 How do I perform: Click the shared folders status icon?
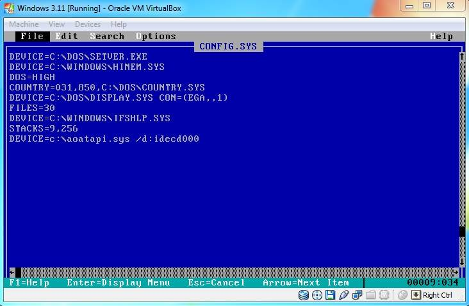coord(370,295)
